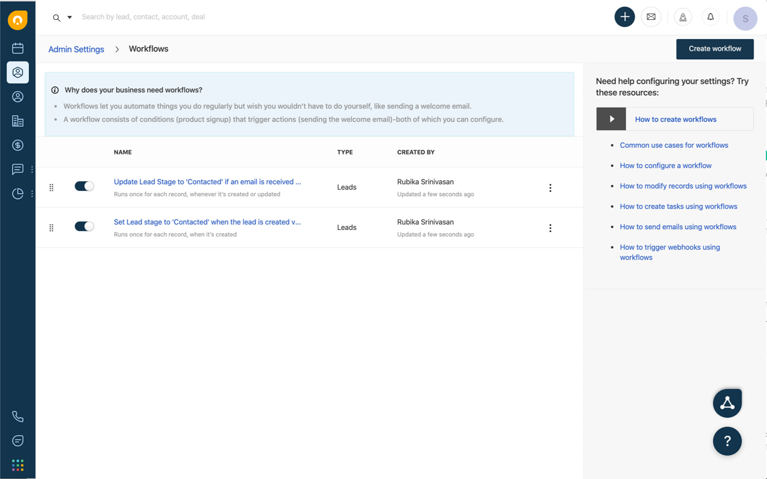Image resolution: width=767 pixels, height=479 pixels.
Task: Click the search input field
Action: 226,17
